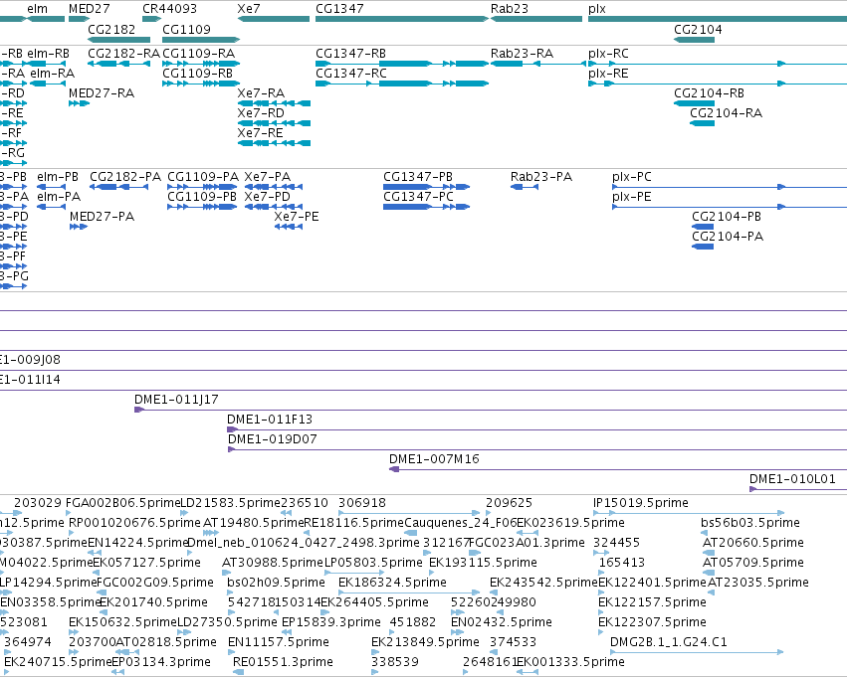The width and height of the screenshot is (847, 677).
Task: Click the elm-RA transcript label
Action: tap(53, 74)
